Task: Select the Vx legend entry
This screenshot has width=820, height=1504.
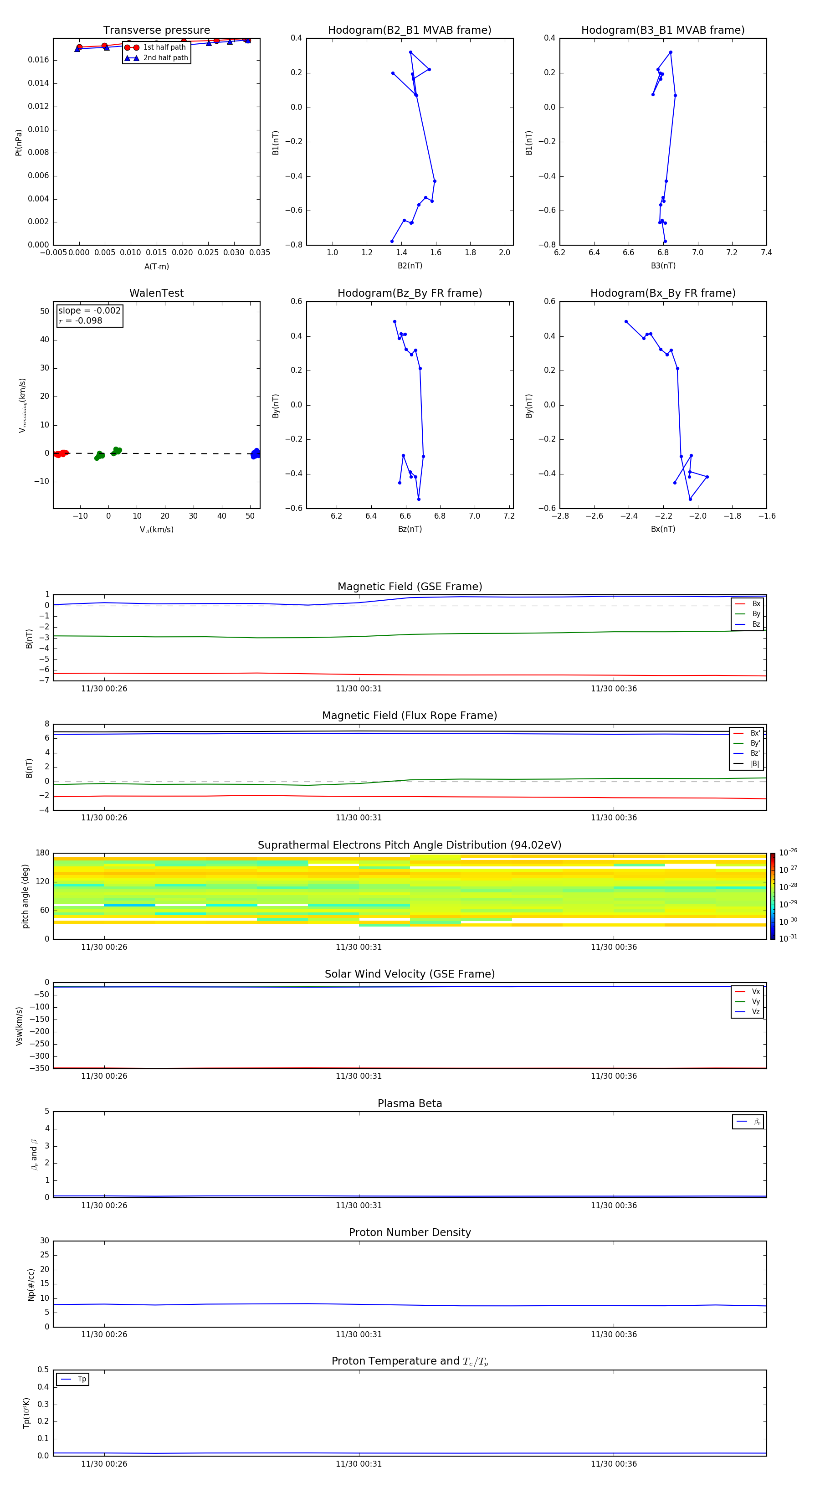Action: (748, 991)
